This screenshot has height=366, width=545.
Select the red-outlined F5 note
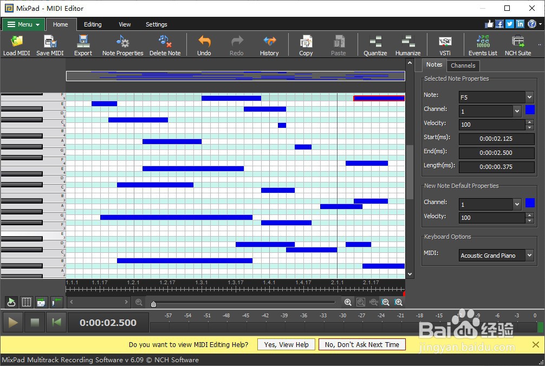pyautogui.click(x=379, y=99)
